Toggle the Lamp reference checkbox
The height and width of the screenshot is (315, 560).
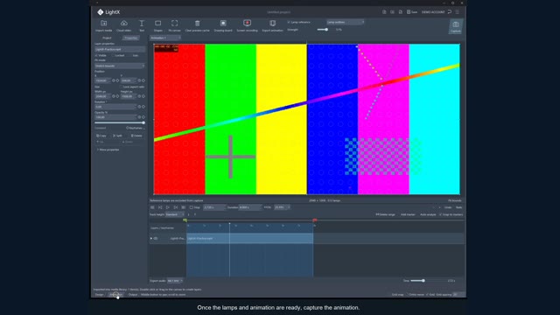tap(289, 22)
